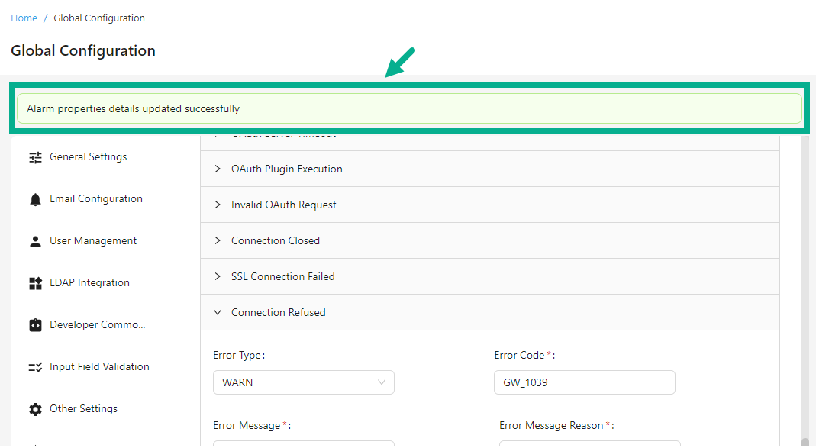
Task: Click the Global Configuration breadcrumb item
Action: click(x=99, y=18)
